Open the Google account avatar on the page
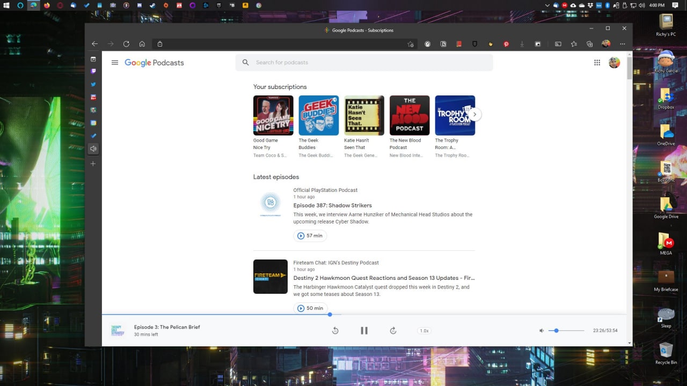The width and height of the screenshot is (687, 386). click(614, 63)
